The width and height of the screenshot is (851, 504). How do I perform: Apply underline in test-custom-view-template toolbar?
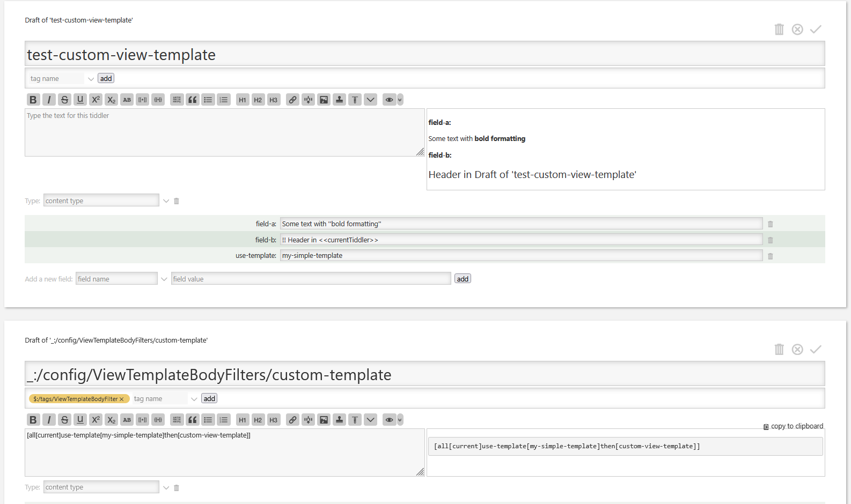[80, 100]
